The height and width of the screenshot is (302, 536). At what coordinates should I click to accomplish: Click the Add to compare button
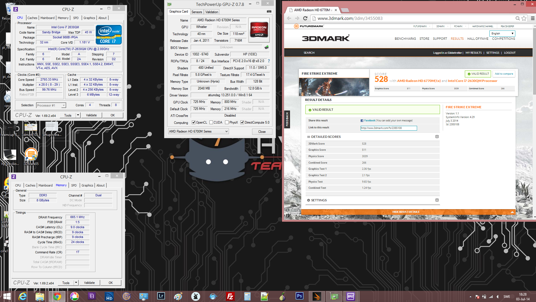point(504,74)
